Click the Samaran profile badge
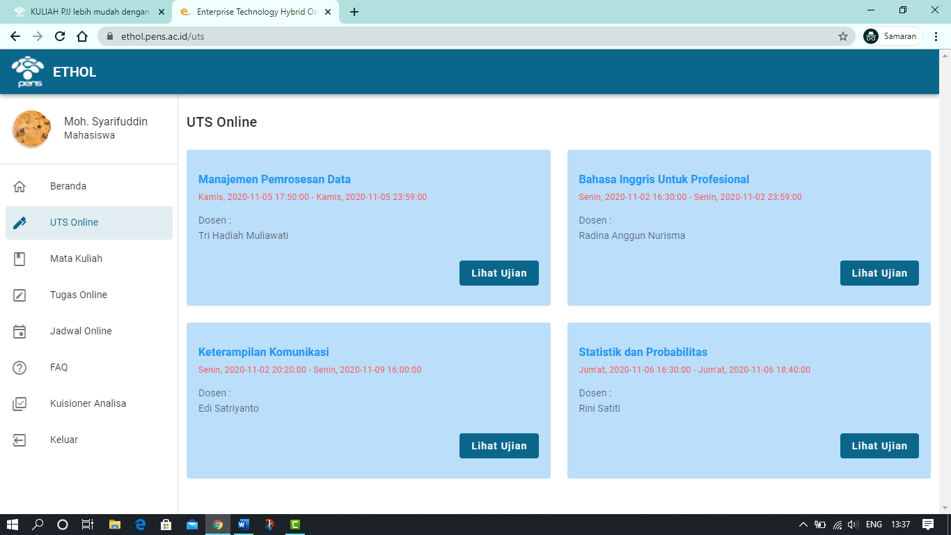 [x=892, y=36]
